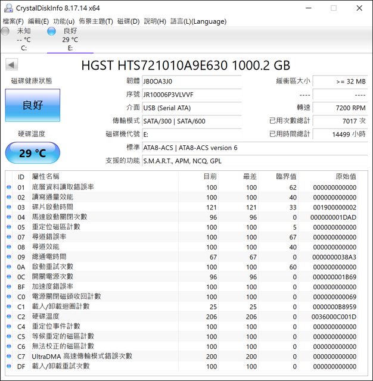Open the 佈景主題(T) theme menu
Image resolution: width=373 pixels, height=381 pixels.
[96, 21]
